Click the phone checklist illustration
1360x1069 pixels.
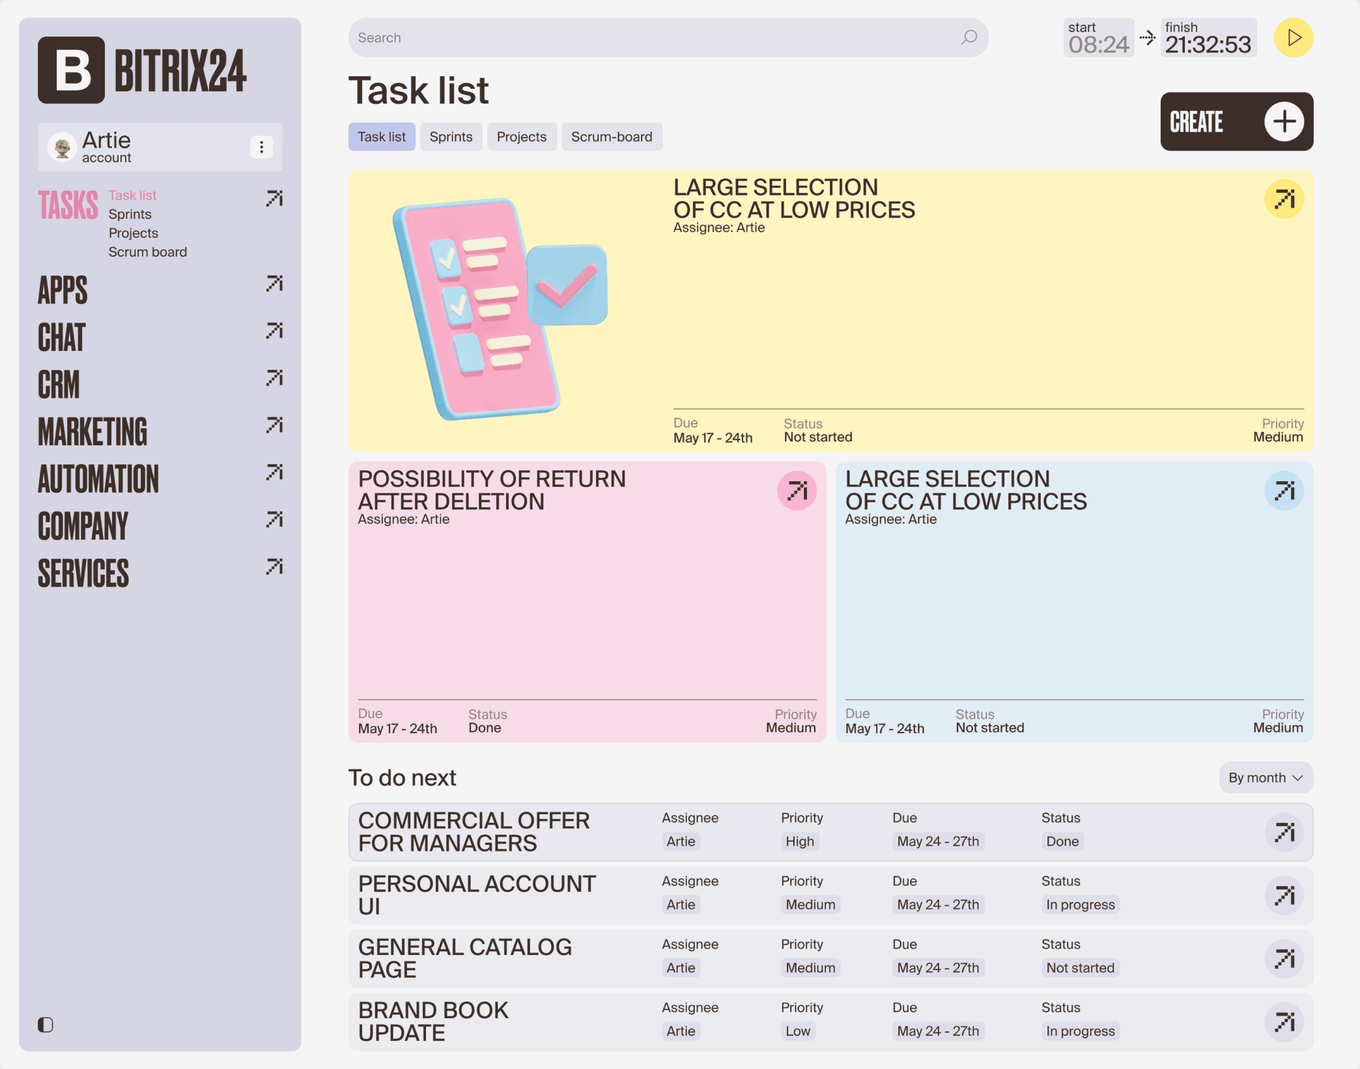499,309
